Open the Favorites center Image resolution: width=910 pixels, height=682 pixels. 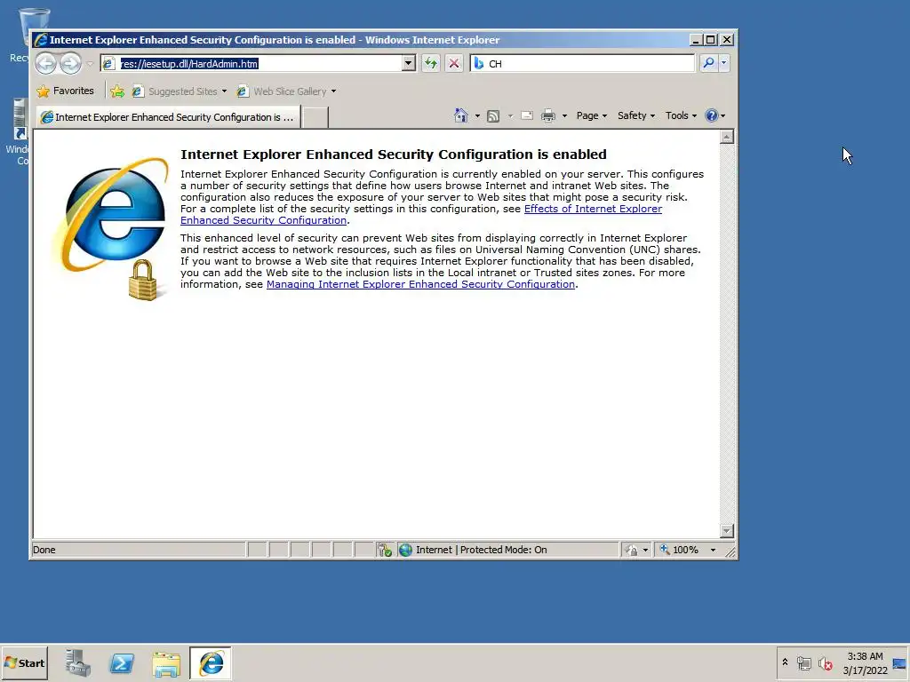pos(66,91)
